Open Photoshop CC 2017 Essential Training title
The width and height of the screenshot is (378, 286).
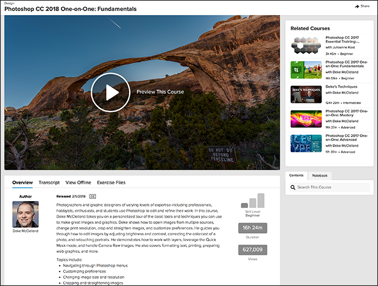point(343,40)
